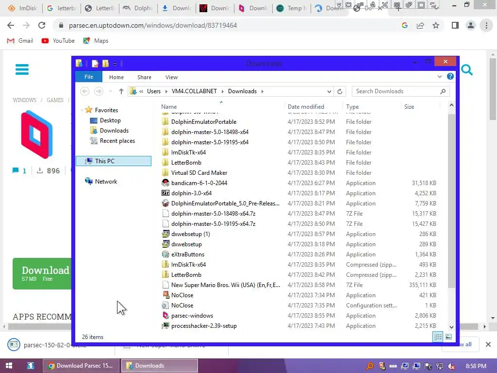Switch to large icons view layout icon
The height and width of the screenshot is (373, 497).
[x=448, y=337]
